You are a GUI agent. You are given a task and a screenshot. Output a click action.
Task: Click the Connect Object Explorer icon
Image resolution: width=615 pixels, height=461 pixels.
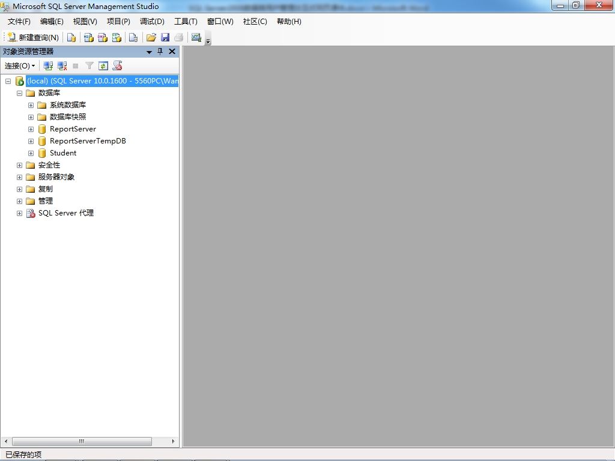48,66
